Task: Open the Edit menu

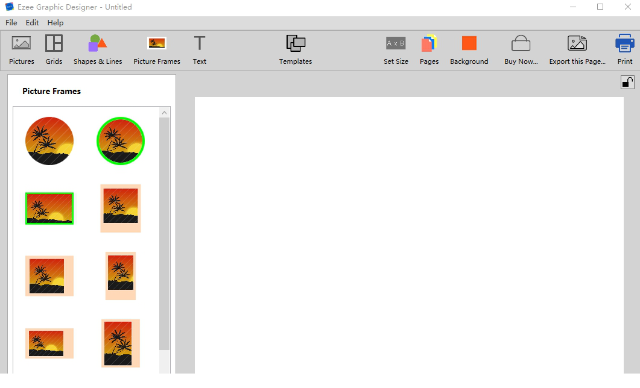Action: click(32, 23)
